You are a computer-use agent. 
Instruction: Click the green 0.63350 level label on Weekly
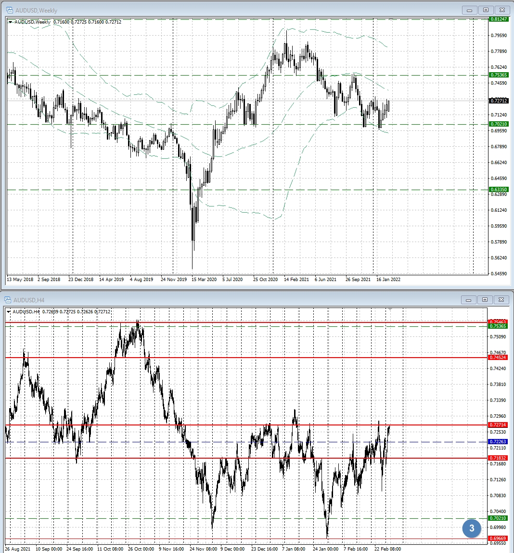pos(498,190)
